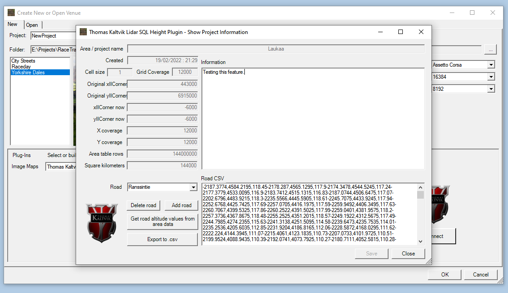The height and width of the screenshot is (293, 508).
Task: Click inside the Road CSV text area
Action: pos(309,214)
